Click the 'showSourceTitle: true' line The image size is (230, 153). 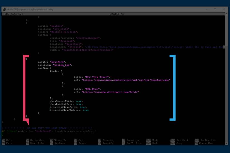click(66, 101)
